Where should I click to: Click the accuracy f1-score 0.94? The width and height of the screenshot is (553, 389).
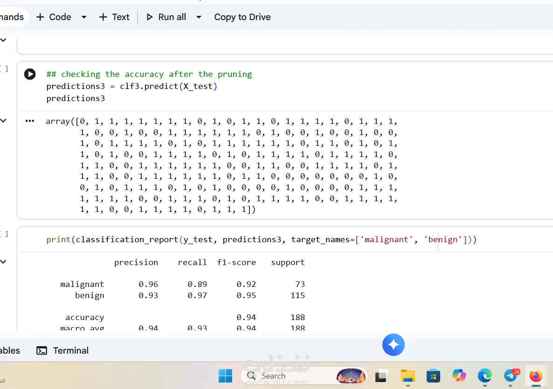(246, 317)
